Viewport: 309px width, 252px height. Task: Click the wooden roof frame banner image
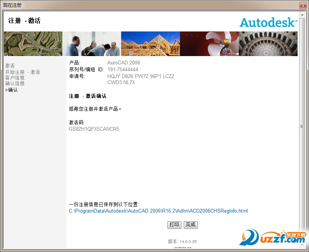pyautogui.click(x=151, y=44)
